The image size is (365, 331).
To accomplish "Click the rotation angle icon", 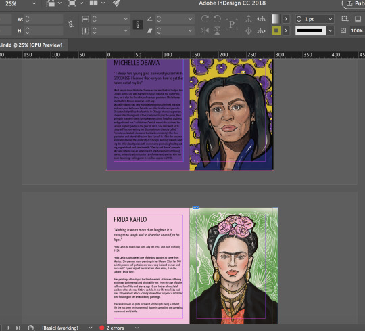I will pos(149,19).
